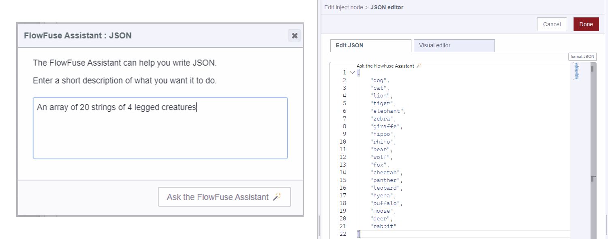Close the FlowFuse Assistant dialog
The image size is (608, 239).
[x=295, y=36]
